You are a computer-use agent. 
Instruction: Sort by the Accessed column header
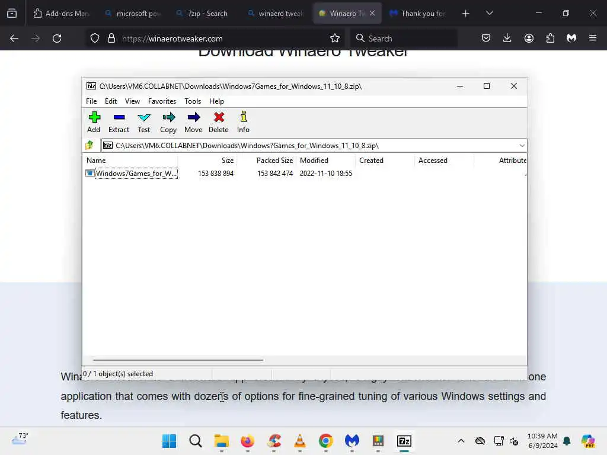pyautogui.click(x=445, y=160)
